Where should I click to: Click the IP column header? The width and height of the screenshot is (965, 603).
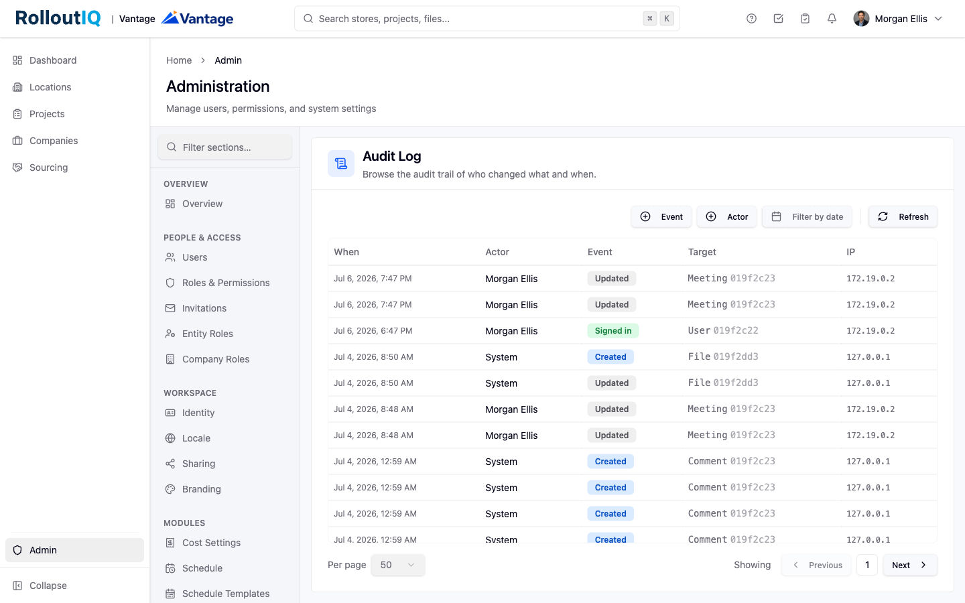point(850,252)
